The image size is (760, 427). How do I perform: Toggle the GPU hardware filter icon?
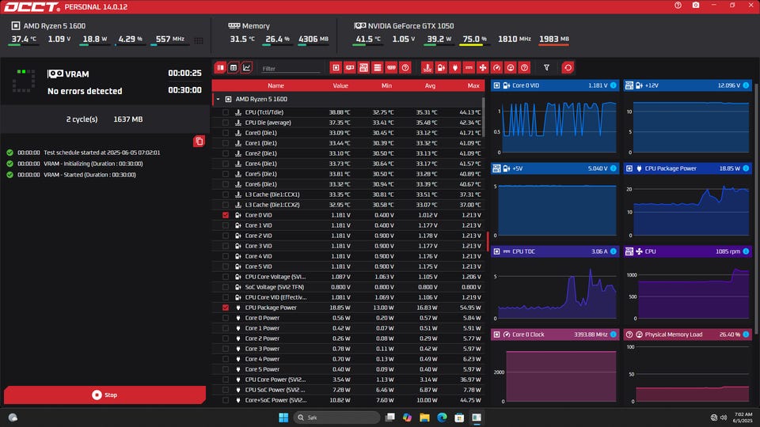click(x=350, y=68)
